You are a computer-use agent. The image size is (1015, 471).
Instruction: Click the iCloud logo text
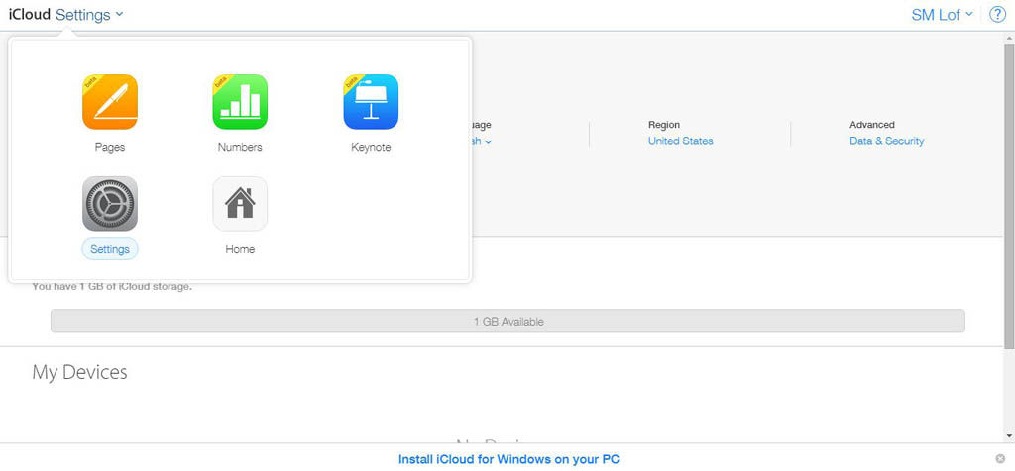click(30, 15)
